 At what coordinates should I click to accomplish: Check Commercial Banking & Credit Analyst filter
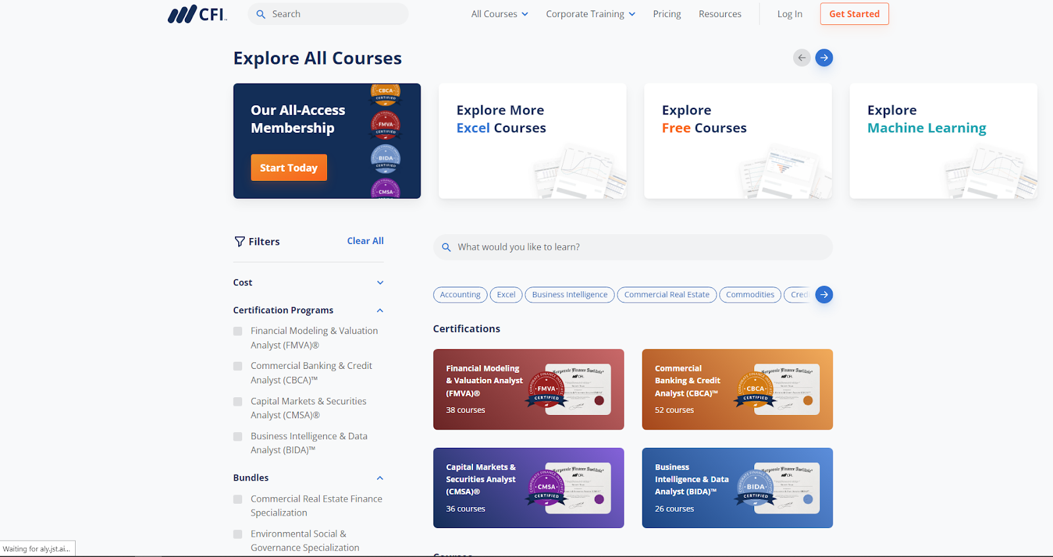point(238,366)
